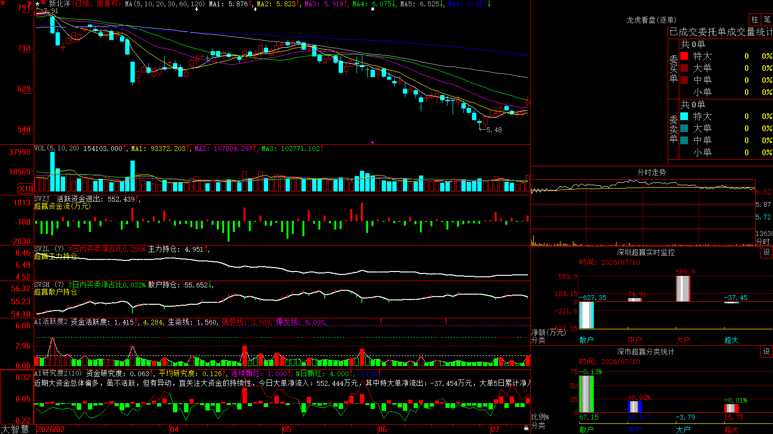Click the lock icon on the timeline

coord(527,428)
